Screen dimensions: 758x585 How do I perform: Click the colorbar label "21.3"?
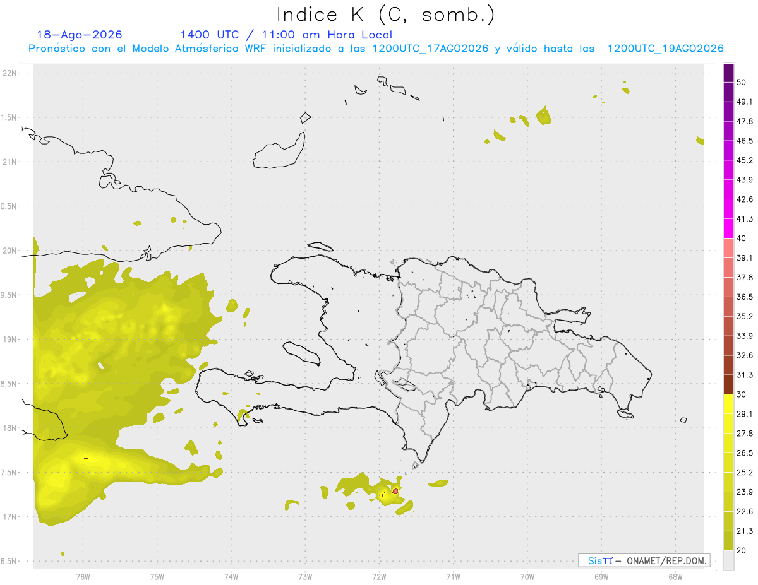(x=745, y=532)
